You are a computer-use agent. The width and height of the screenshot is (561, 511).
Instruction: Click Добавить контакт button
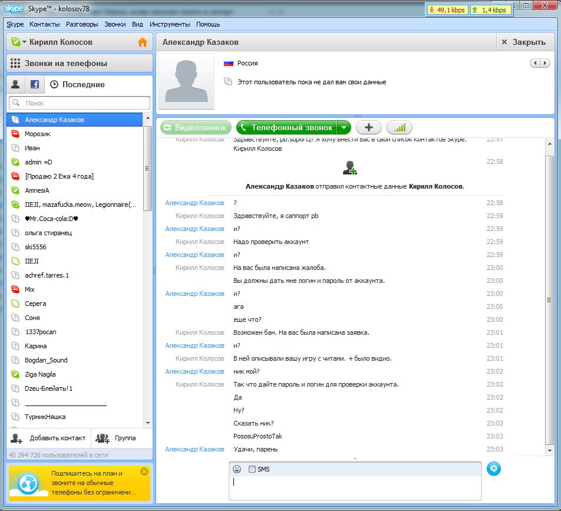click(48, 438)
